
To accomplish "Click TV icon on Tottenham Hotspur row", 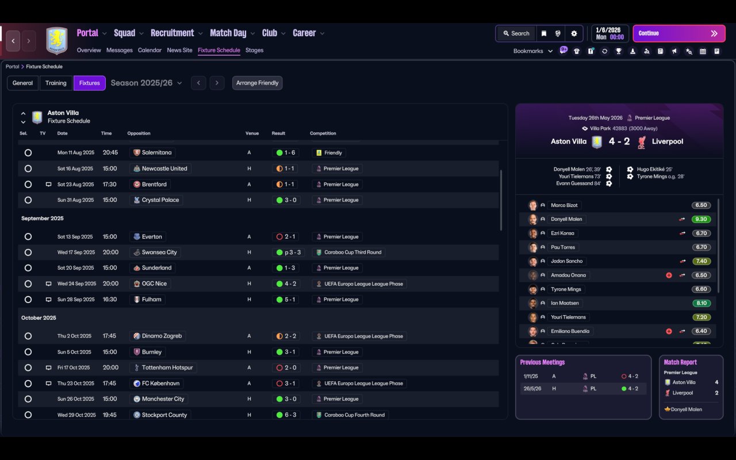I will 48,367.
